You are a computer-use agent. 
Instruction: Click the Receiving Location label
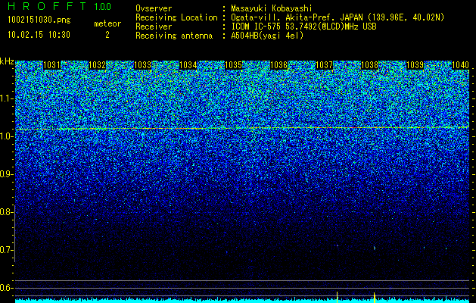176,17
